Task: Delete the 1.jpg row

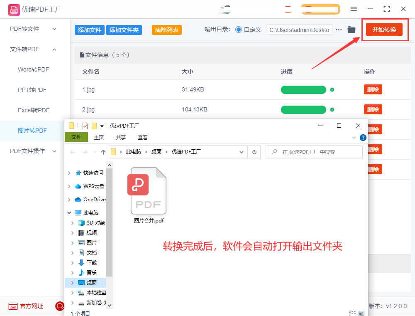Action: tap(373, 90)
